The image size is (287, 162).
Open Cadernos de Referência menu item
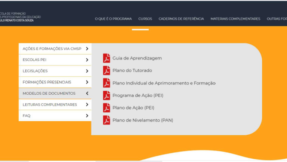[181, 19]
